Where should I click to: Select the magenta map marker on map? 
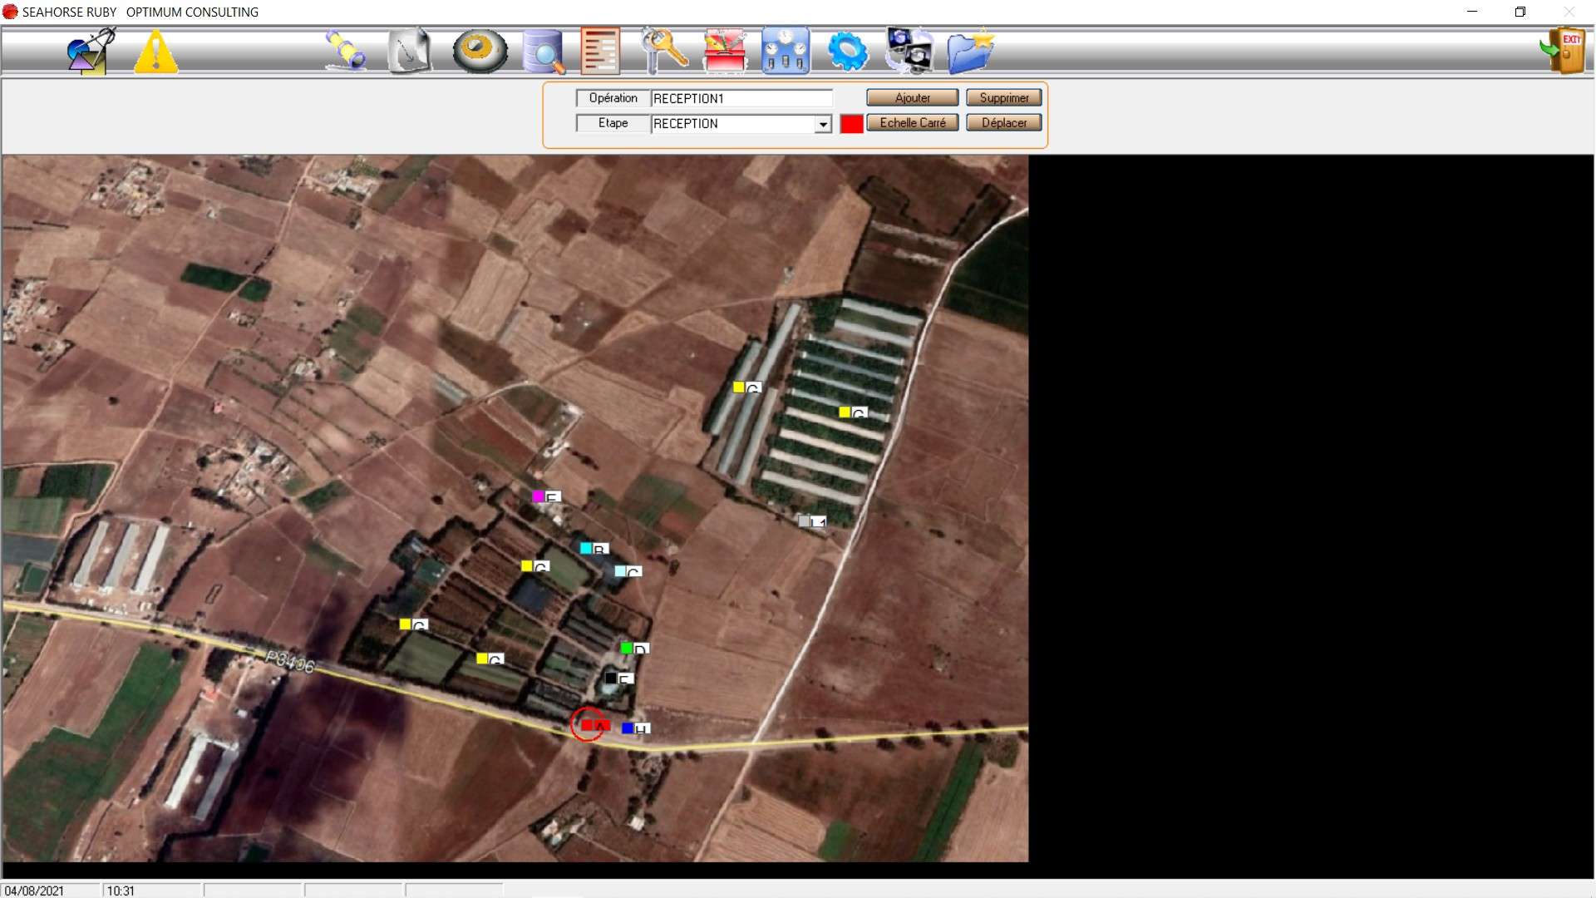tap(538, 496)
